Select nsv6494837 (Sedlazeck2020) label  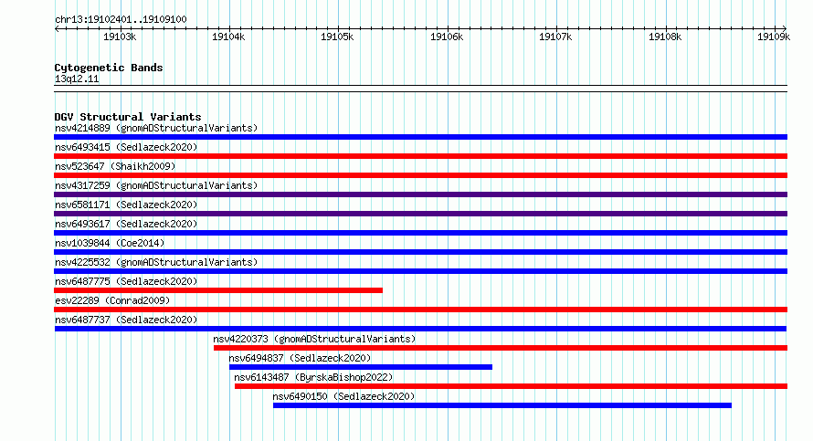(300, 358)
